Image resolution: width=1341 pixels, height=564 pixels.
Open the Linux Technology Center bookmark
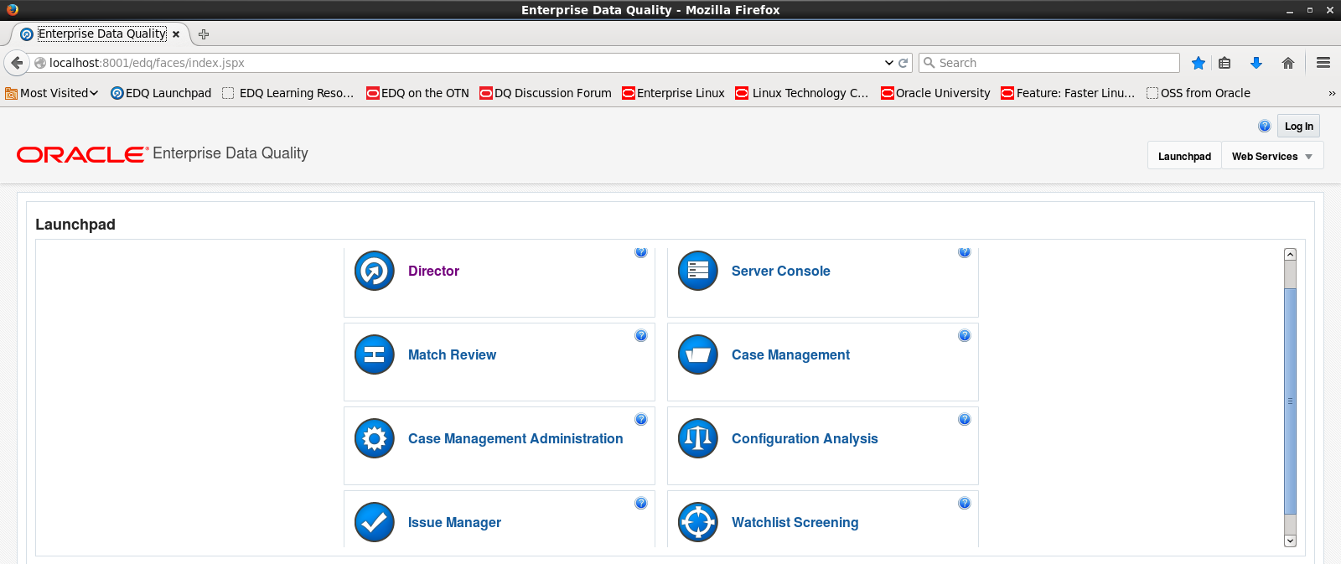click(802, 93)
